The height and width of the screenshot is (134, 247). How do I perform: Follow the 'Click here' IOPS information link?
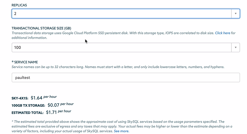point(222,33)
